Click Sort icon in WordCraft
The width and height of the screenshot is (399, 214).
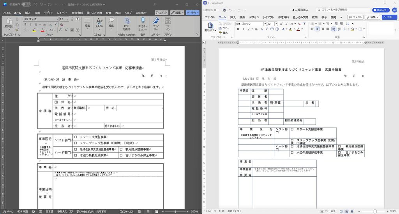pyautogui.click(x=347, y=24)
